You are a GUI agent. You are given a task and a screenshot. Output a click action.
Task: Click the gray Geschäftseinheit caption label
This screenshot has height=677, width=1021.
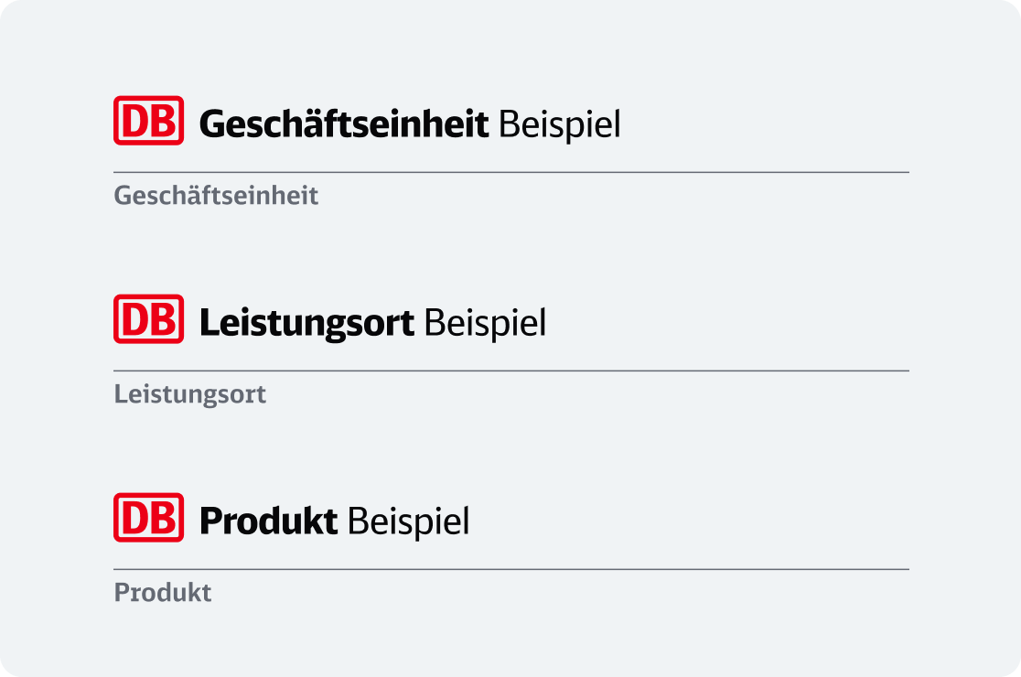[x=216, y=196]
